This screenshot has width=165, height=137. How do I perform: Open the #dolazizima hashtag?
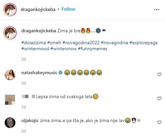[33, 43]
